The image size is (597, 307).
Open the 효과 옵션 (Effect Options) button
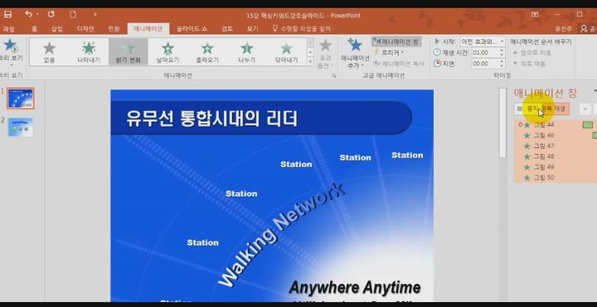click(x=325, y=54)
